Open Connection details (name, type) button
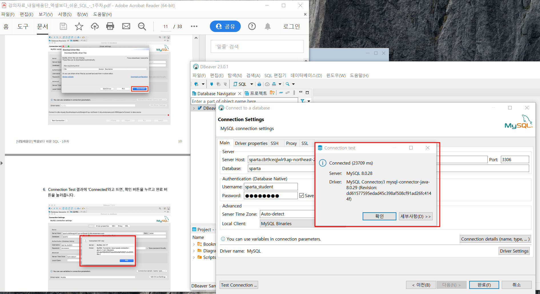 [x=495, y=239]
